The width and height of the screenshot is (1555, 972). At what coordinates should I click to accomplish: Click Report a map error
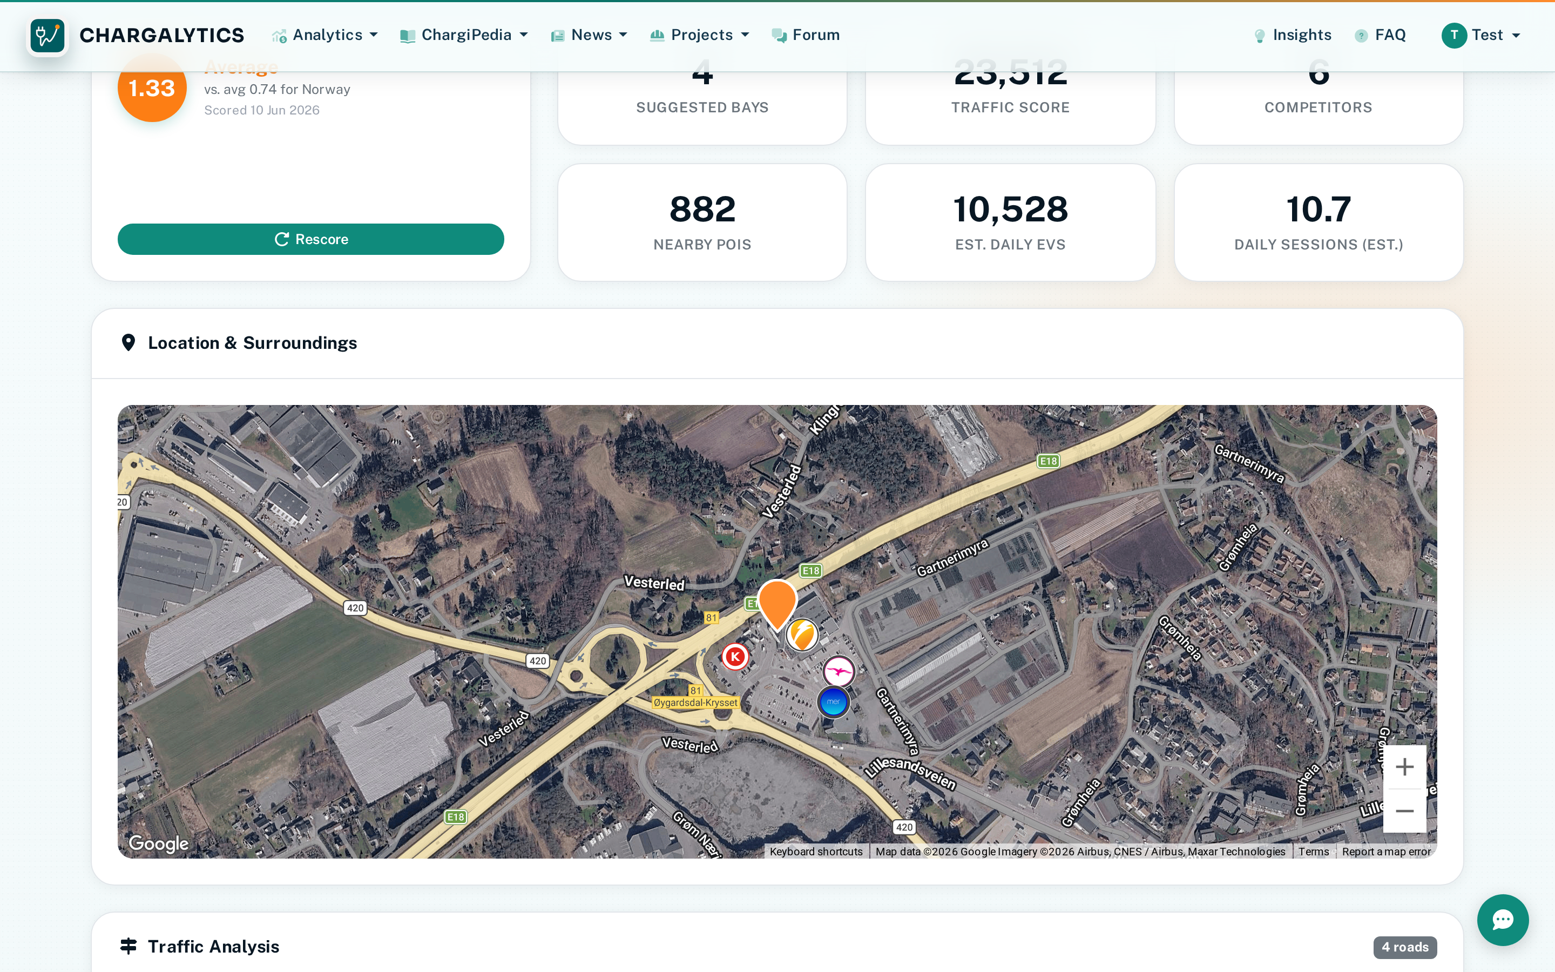point(1386,851)
